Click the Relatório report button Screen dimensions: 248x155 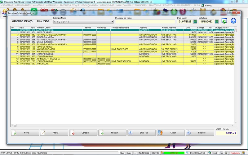click(x=199, y=133)
